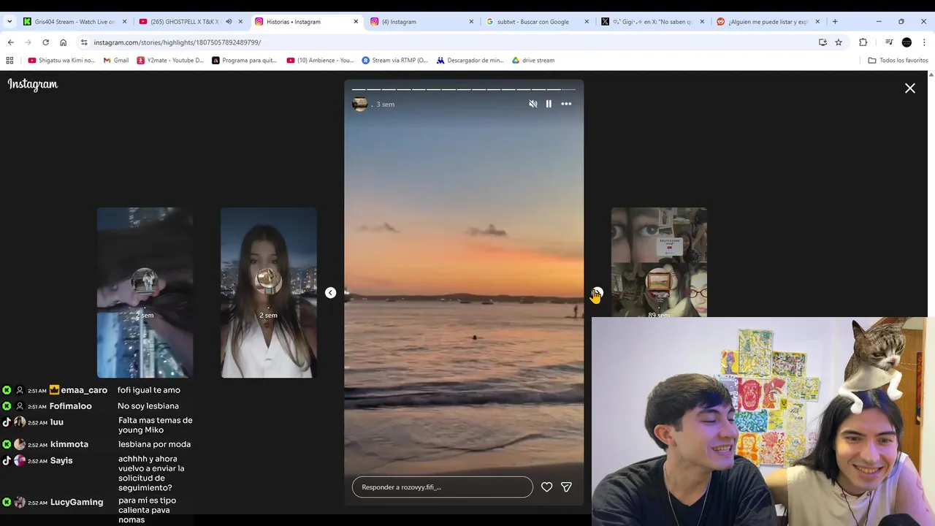Viewport: 935px width, 526px height.
Task: Open the Y2mate Youtube bookmark
Action: [x=170, y=61]
